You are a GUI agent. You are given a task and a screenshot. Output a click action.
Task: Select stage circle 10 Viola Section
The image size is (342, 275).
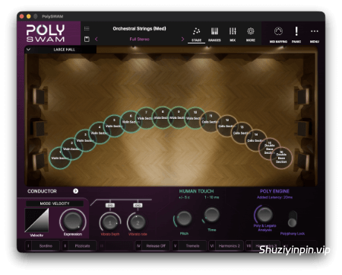(x=195, y=118)
